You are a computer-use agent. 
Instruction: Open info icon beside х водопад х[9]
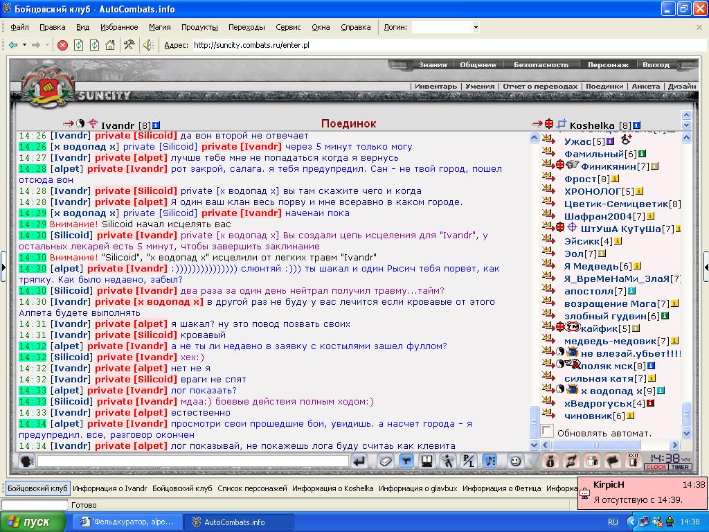pyautogui.click(x=661, y=391)
